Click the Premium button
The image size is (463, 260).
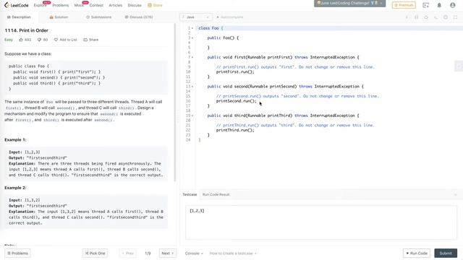click(404, 5)
